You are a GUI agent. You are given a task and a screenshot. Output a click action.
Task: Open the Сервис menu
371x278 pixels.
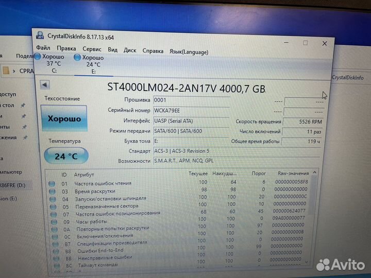click(x=92, y=49)
